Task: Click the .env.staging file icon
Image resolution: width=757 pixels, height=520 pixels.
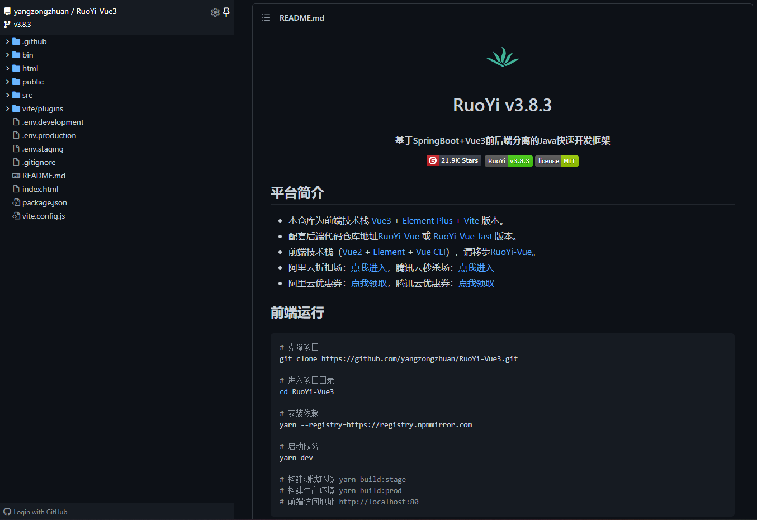Action: pyautogui.click(x=16, y=149)
